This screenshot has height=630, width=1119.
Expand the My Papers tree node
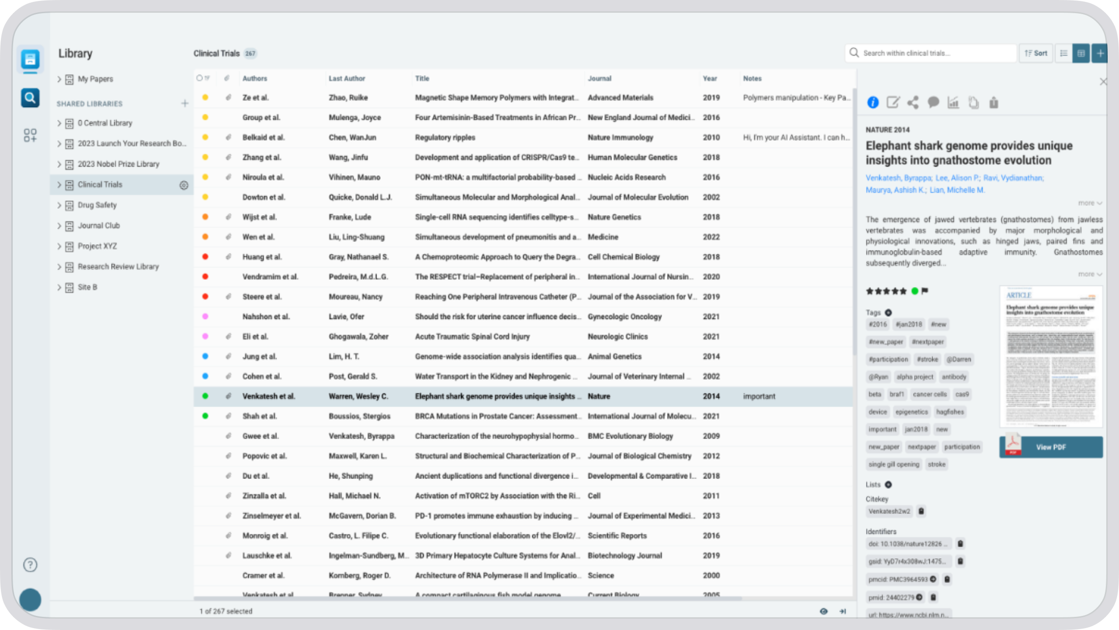pyautogui.click(x=59, y=79)
